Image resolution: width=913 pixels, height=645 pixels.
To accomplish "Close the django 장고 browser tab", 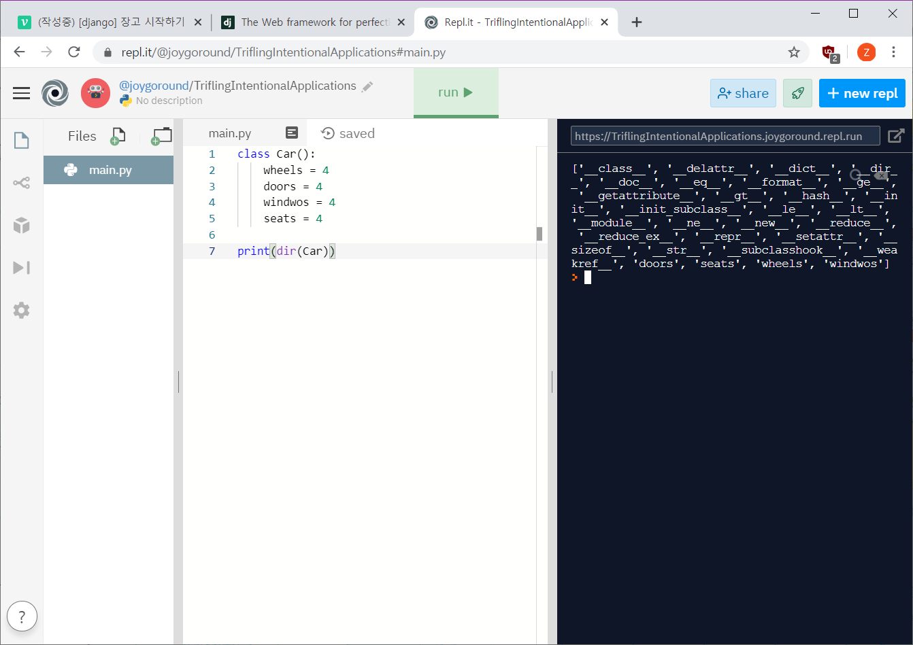I will pyautogui.click(x=198, y=22).
